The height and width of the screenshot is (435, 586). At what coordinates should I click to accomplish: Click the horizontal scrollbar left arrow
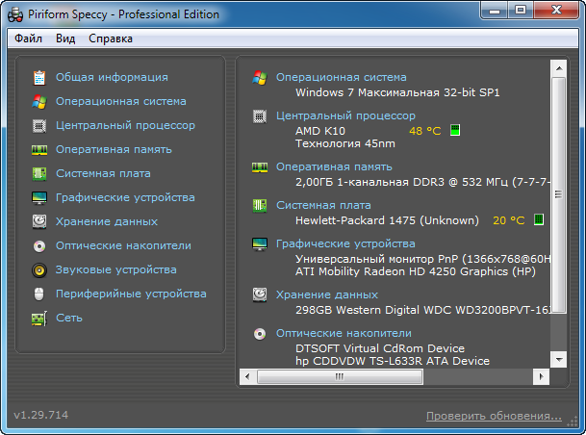247,376
